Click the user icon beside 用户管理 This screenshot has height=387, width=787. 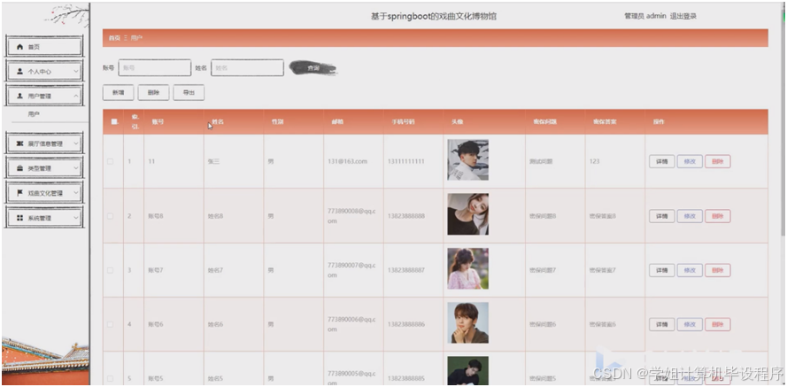click(20, 96)
